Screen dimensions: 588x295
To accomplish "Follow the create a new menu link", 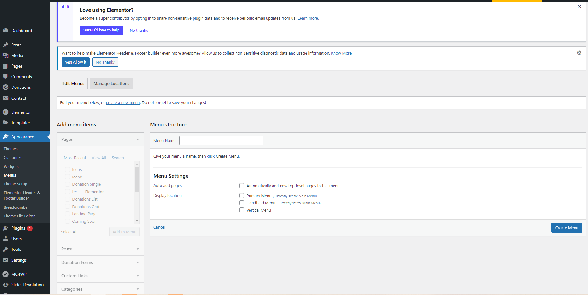I will 123,102.
